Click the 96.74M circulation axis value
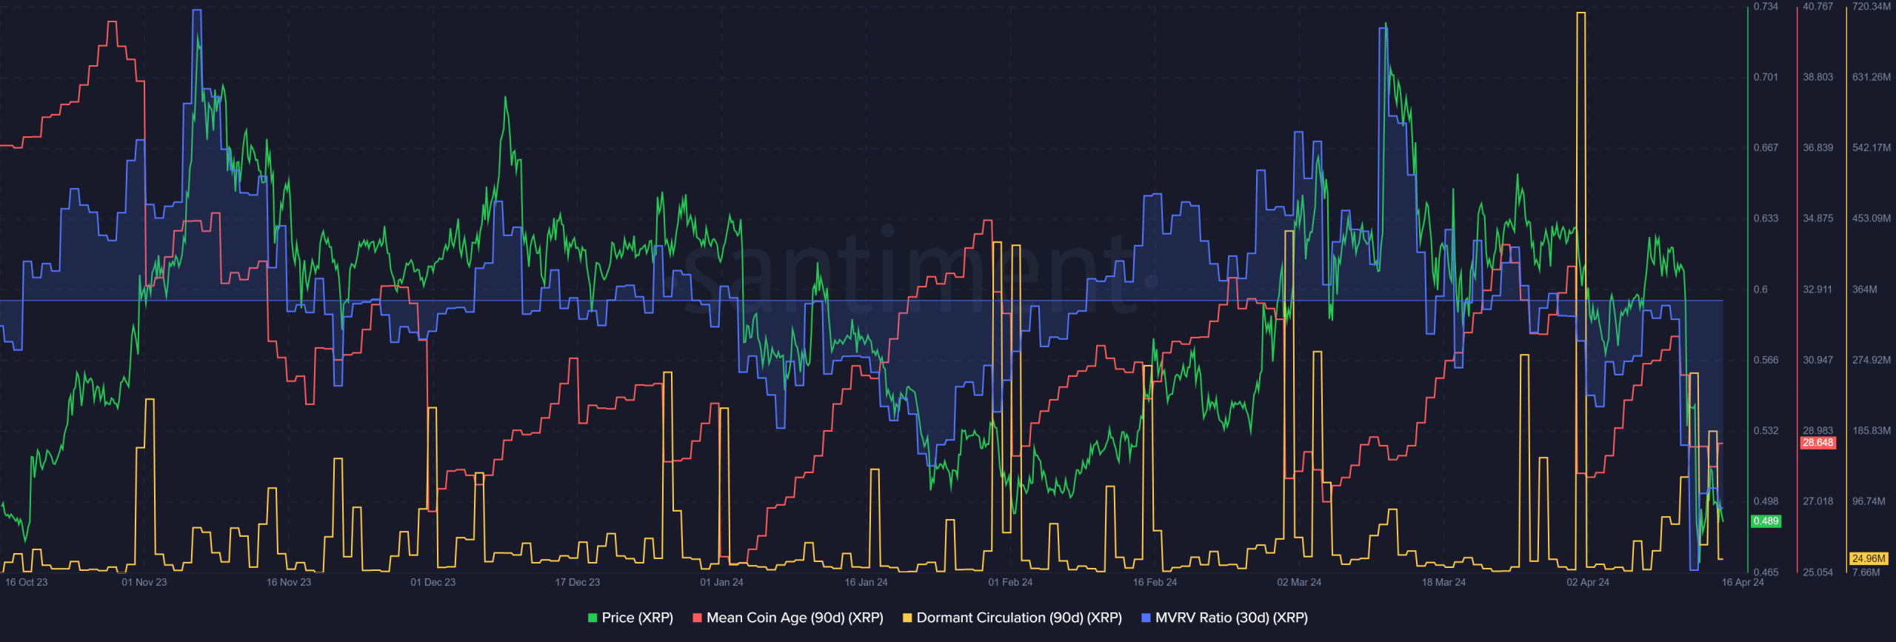Screen dimensions: 1896x642 pos(1869,501)
